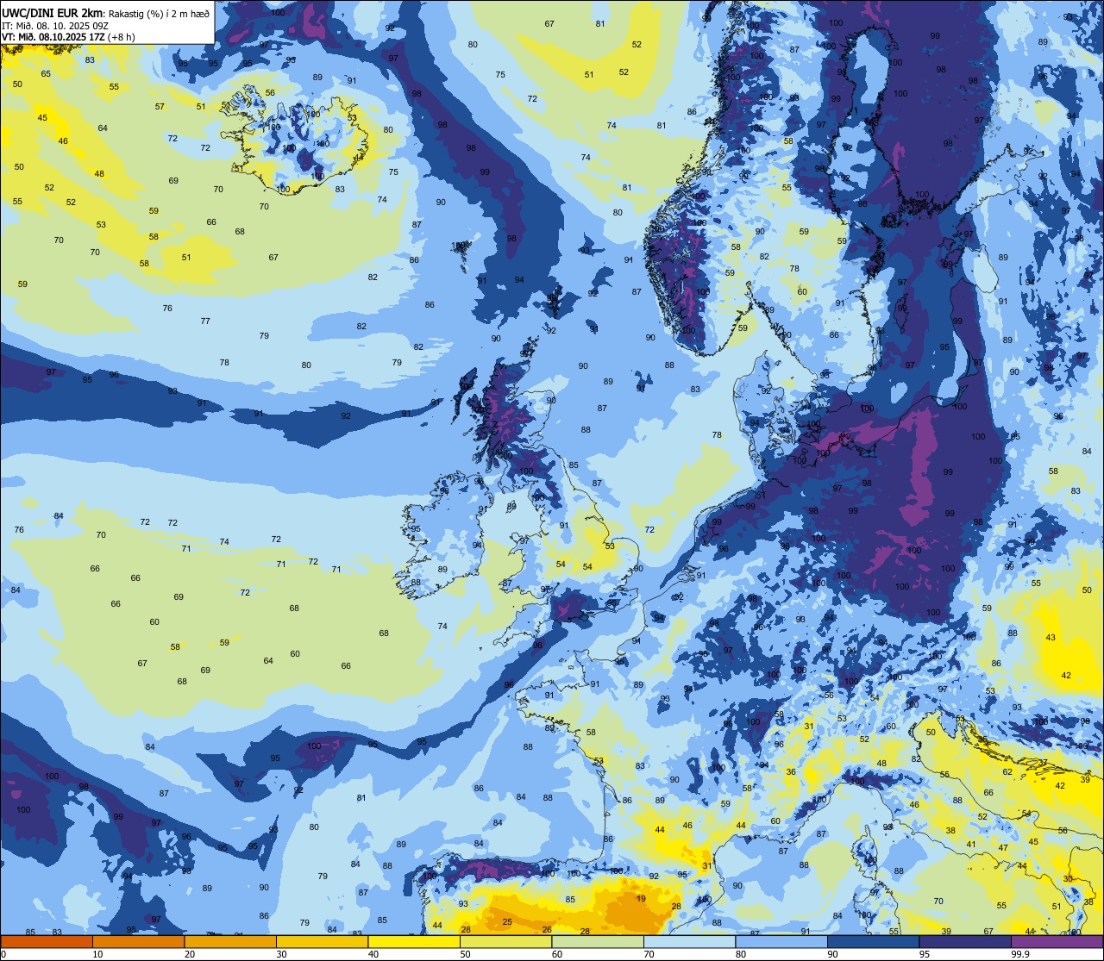1104x961 pixels.
Task: Click the humidity value '65' on the map
Action: pos(46,73)
